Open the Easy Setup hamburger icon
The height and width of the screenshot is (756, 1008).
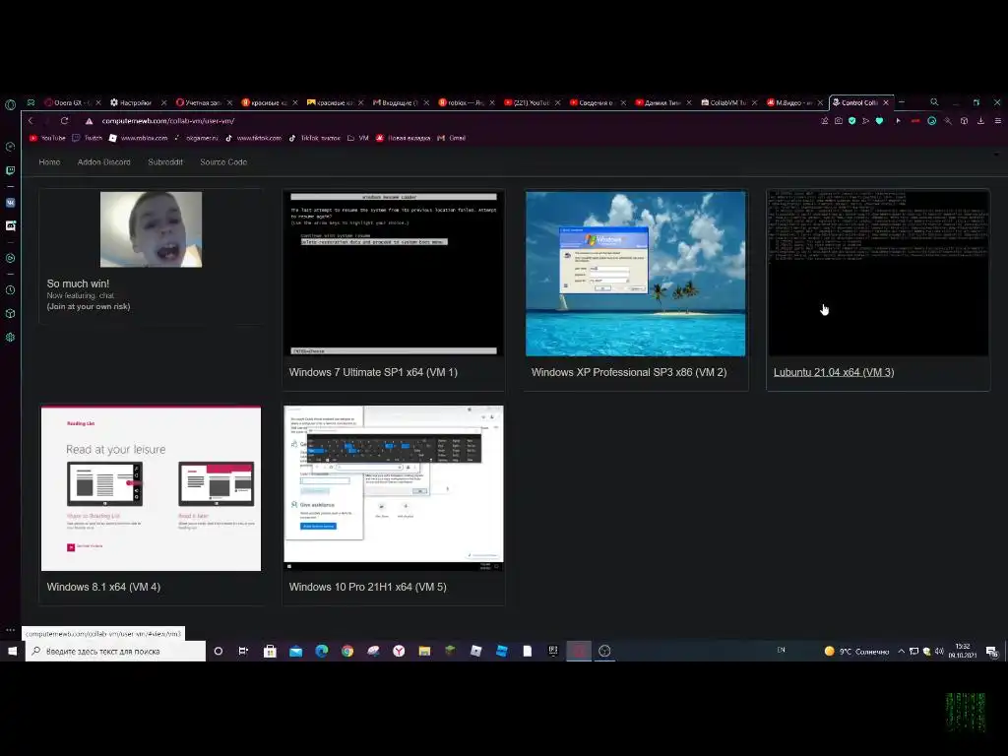click(998, 121)
